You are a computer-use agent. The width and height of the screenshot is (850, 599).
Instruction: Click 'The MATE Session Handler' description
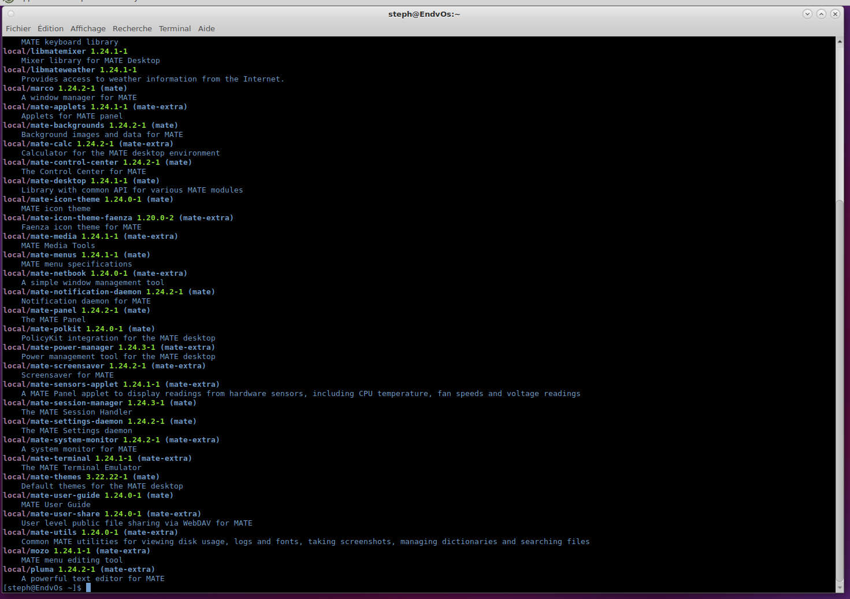(77, 412)
